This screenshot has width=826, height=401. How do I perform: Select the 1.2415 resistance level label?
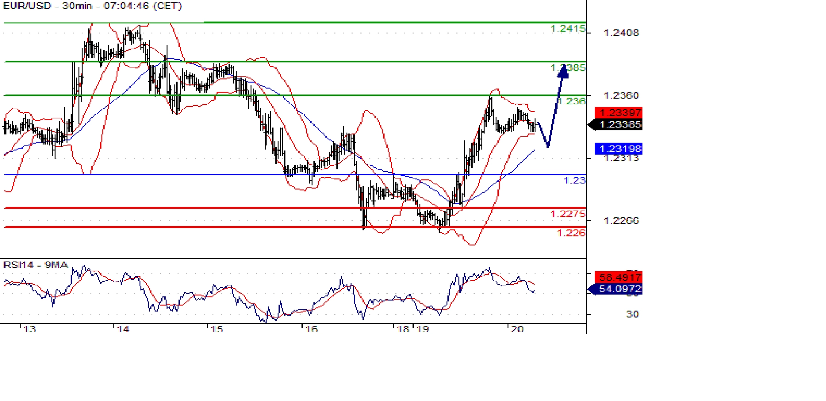568,29
